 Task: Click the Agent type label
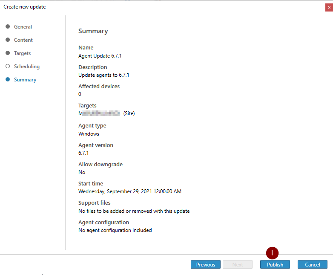tap(92, 126)
